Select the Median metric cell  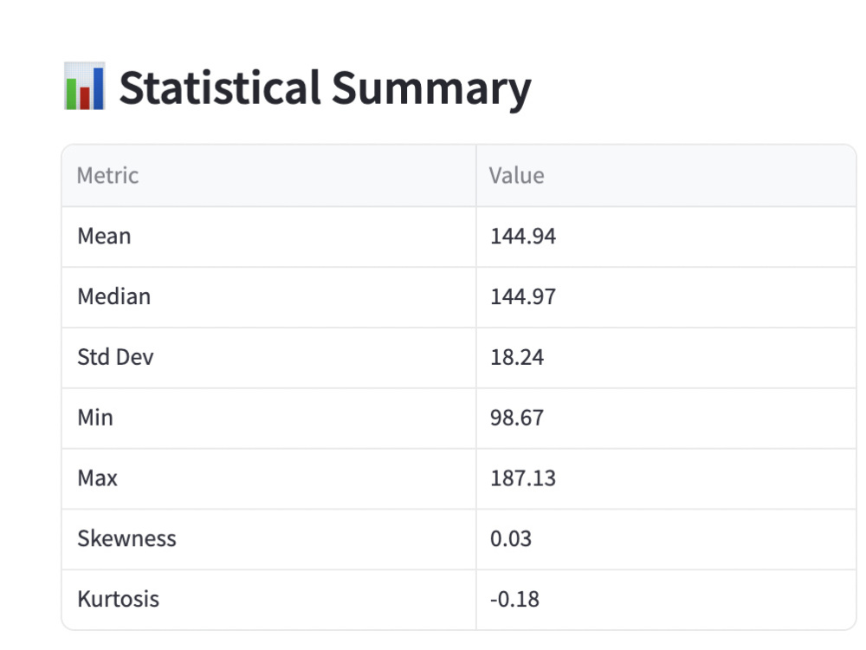pos(269,297)
